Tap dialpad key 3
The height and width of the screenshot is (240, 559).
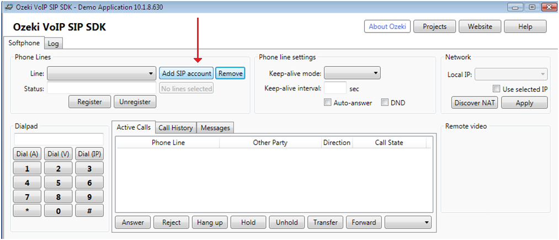89,168
